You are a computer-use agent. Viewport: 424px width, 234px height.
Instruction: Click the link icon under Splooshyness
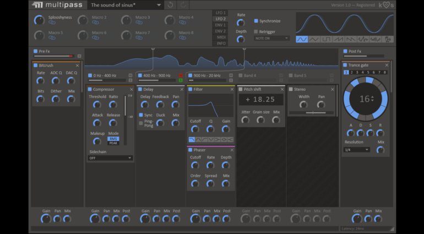pyautogui.click(x=52, y=23)
